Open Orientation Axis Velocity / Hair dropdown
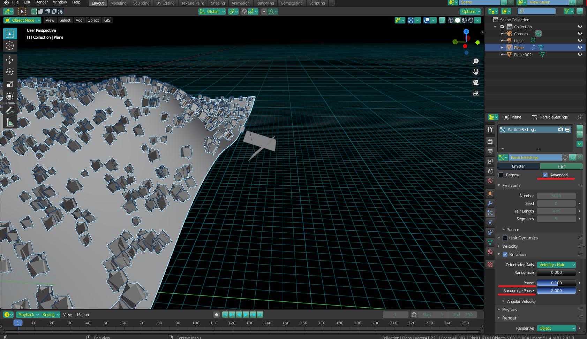This screenshot has width=587, height=339. coord(556,265)
